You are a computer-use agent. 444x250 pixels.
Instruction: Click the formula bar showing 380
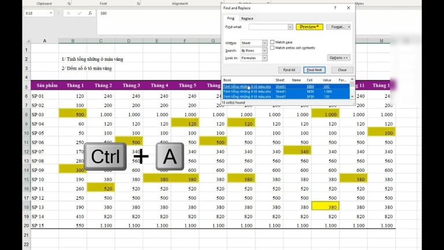pos(158,22)
